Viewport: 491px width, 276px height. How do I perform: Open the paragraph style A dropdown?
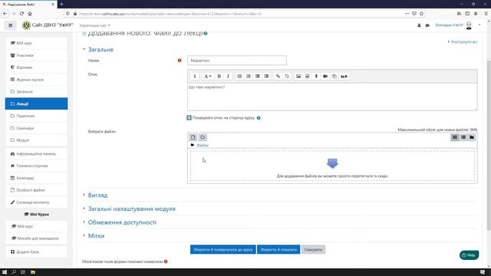(x=208, y=77)
